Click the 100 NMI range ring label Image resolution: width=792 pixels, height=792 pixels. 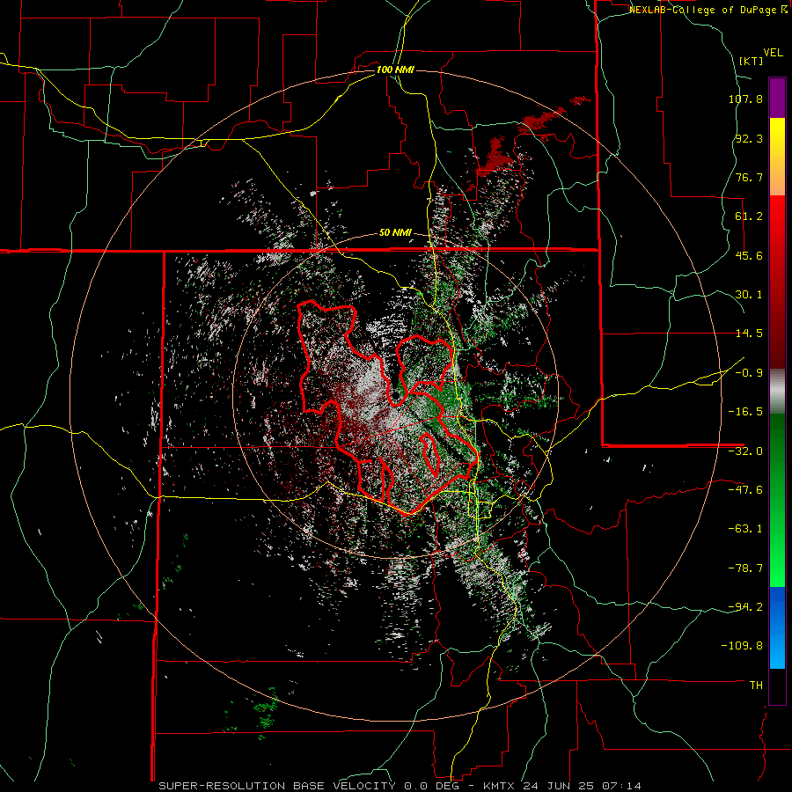(x=395, y=70)
